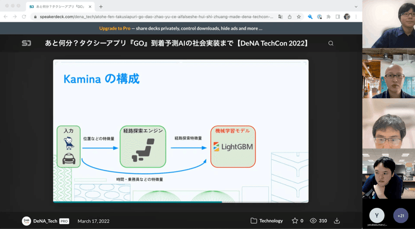Viewport: 415px width, 229px height.
Task: Download the deck with the download icon
Action: click(x=337, y=221)
